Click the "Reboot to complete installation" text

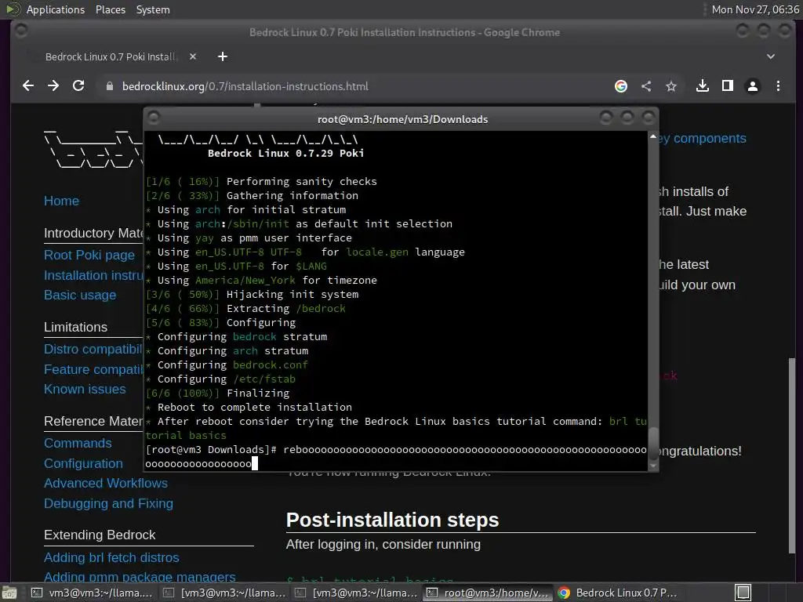255,408
